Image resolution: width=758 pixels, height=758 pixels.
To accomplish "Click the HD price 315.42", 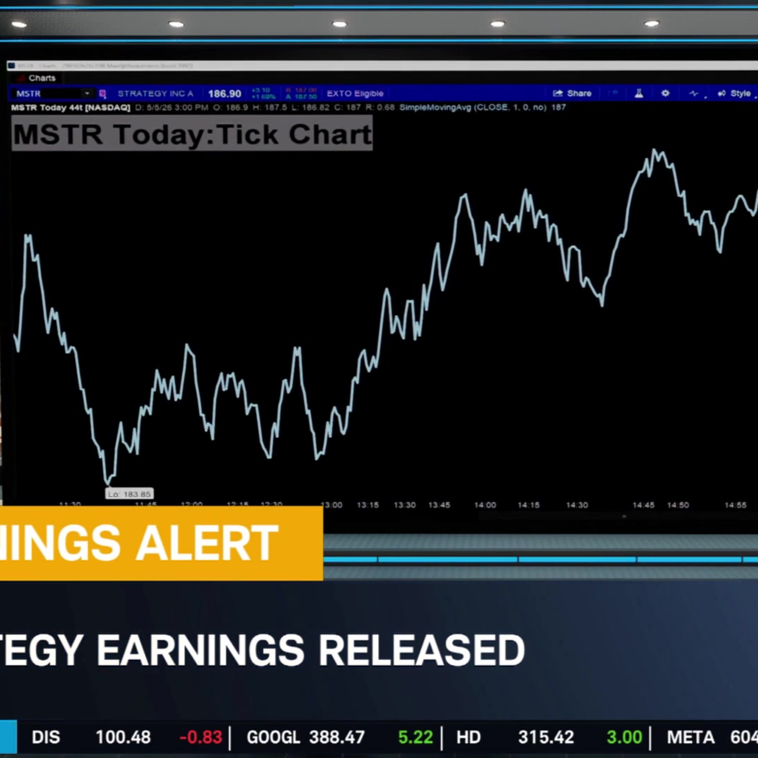I will tap(546, 738).
